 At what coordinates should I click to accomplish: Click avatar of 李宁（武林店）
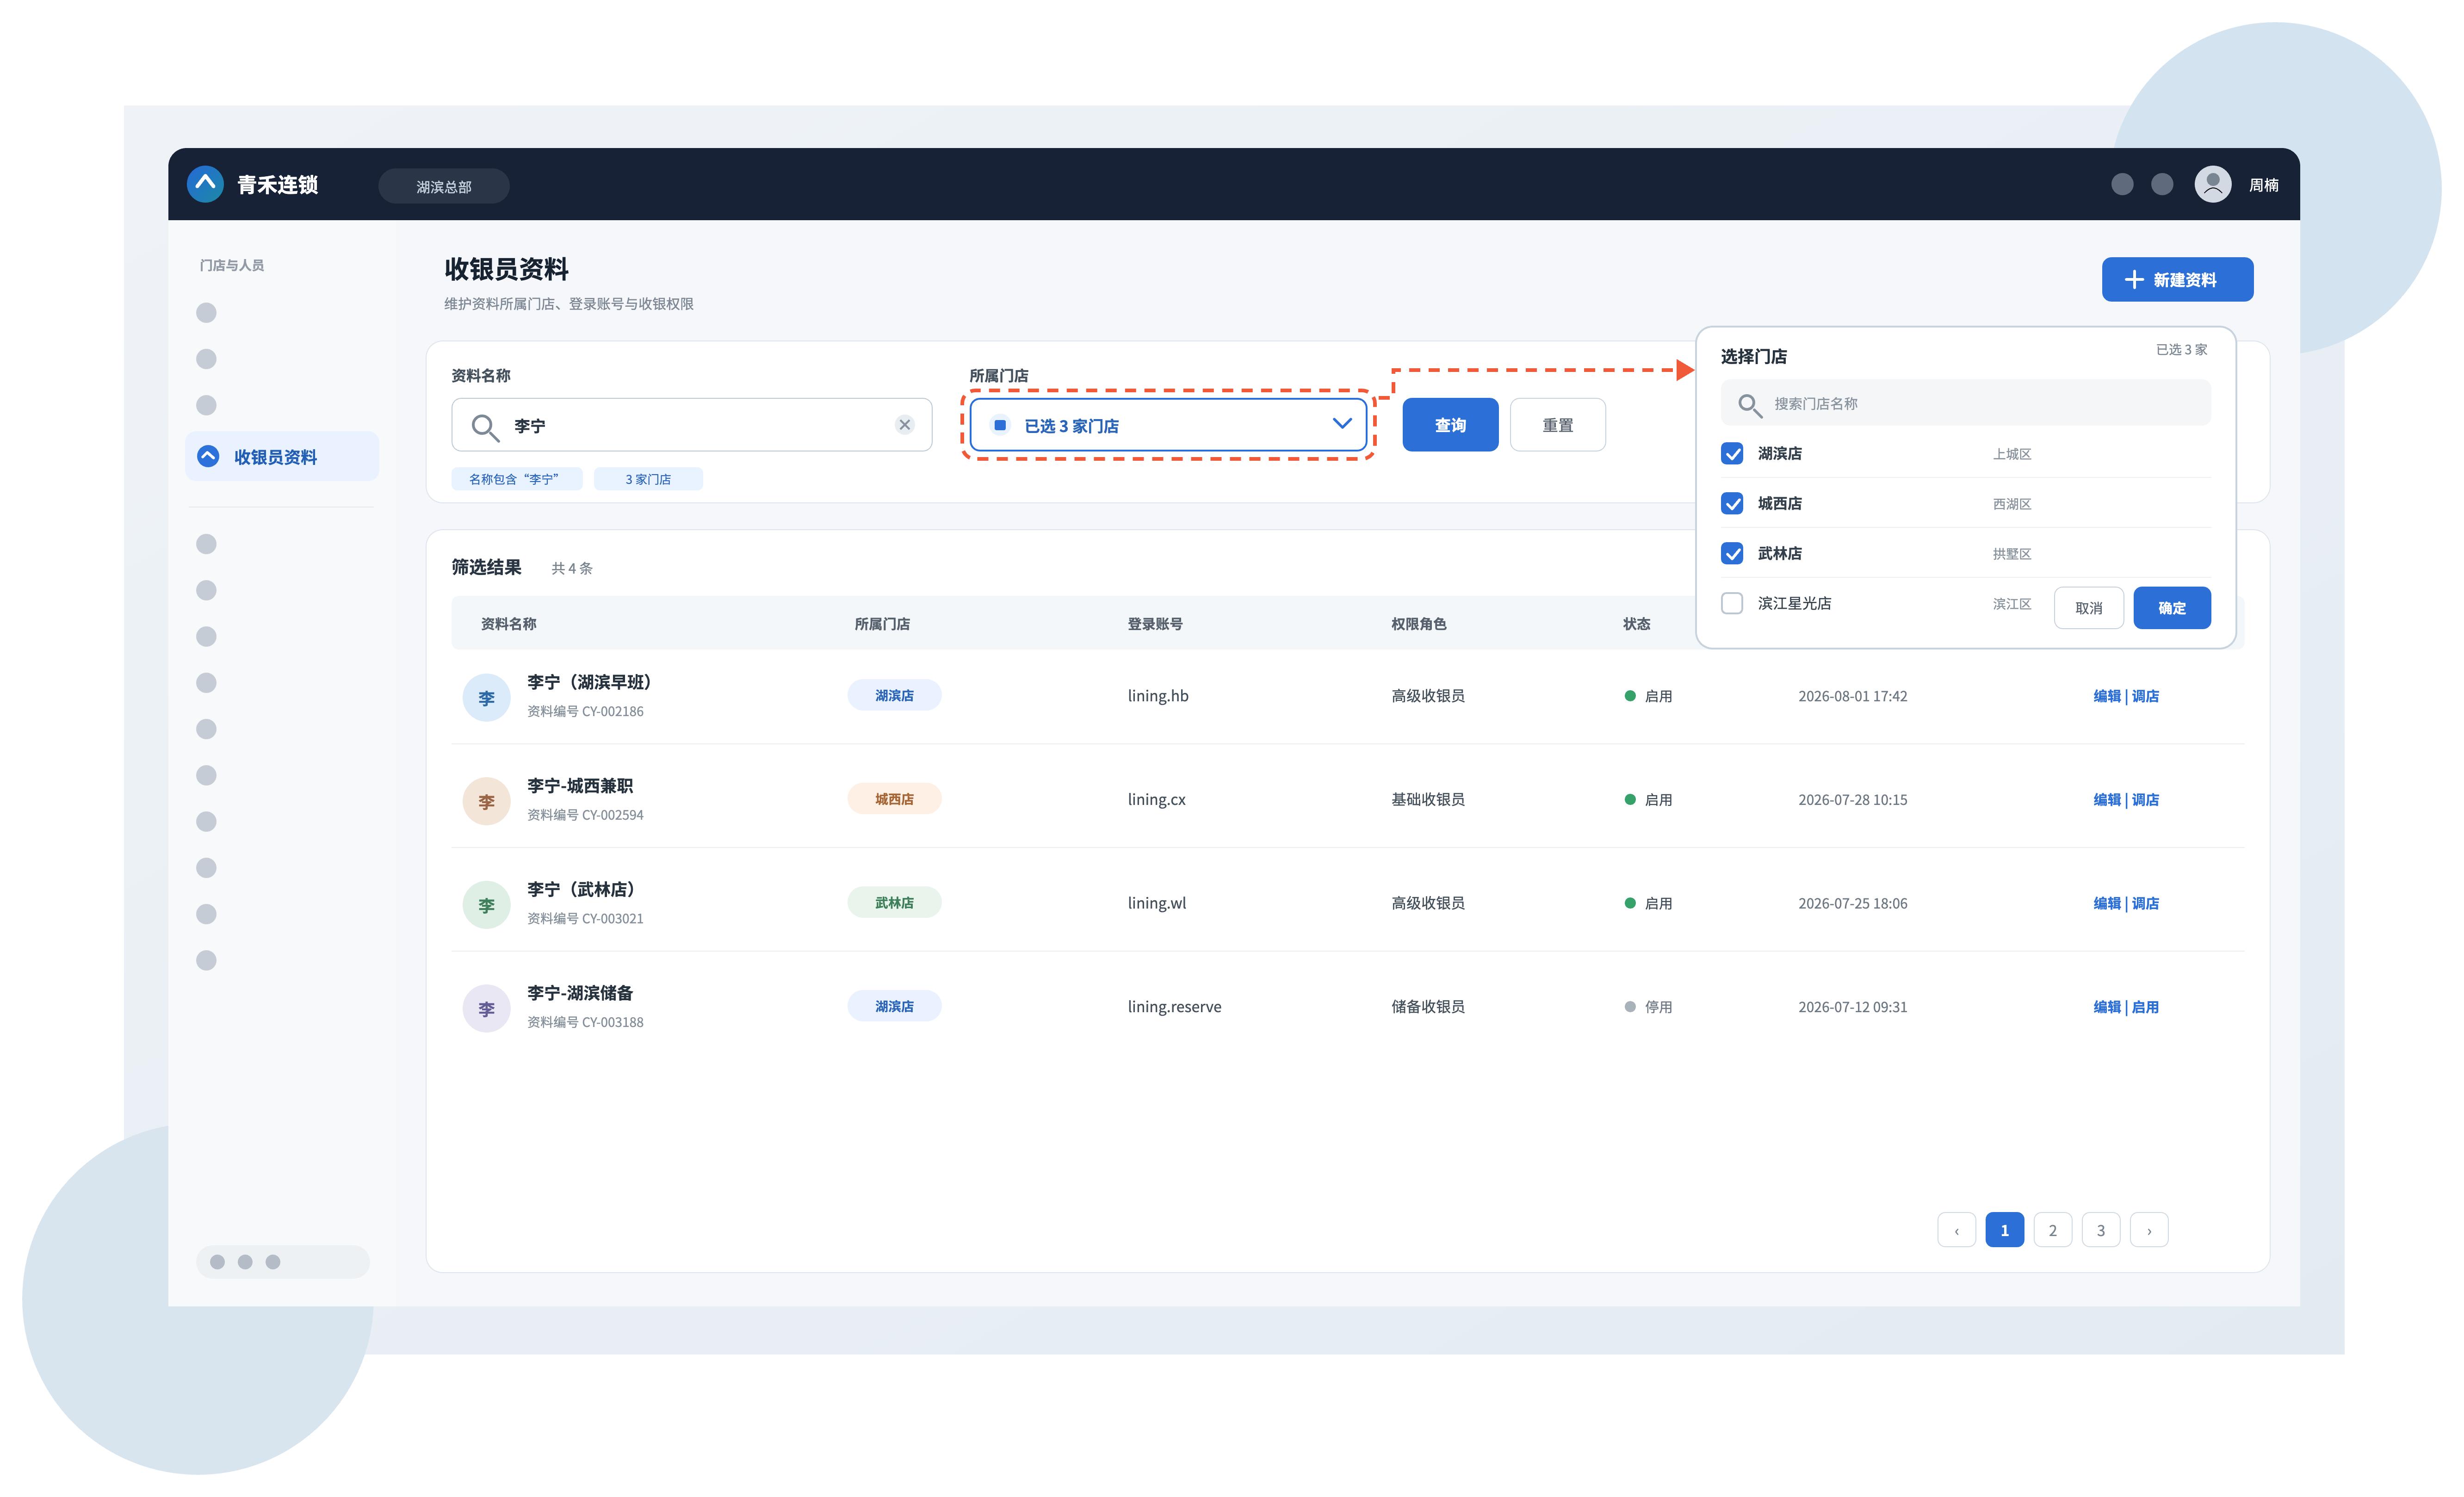(x=486, y=905)
